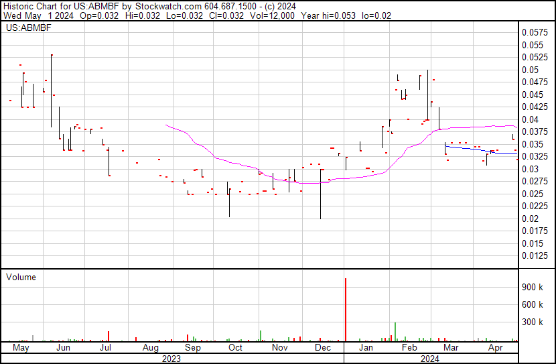Click the tall green volume bar in February
Viewport: 556px width, 364px height.
click(x=395, y=332)
